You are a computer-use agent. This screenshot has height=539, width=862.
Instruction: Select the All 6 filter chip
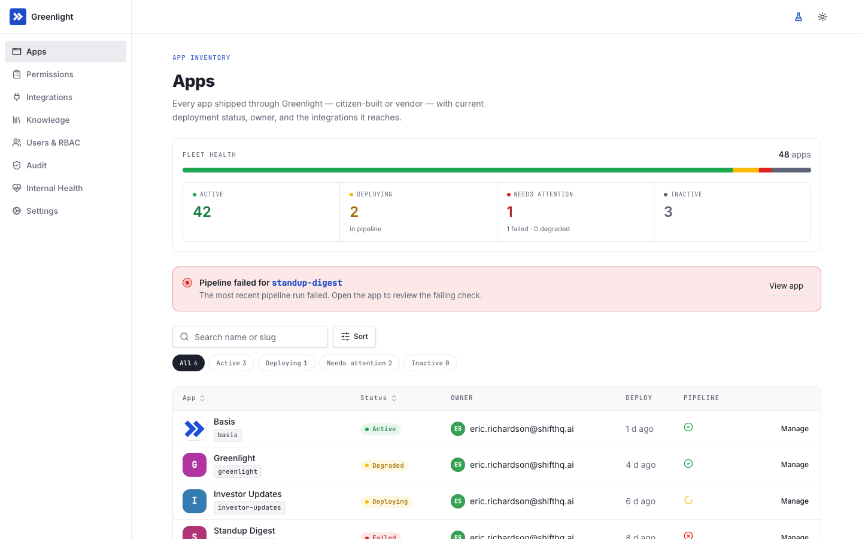click(x=189, y=363)
